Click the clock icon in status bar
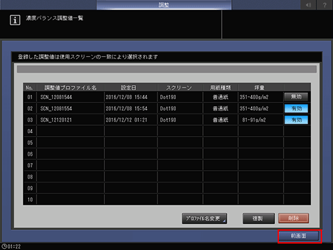333x250 pixels. point(4,246)
